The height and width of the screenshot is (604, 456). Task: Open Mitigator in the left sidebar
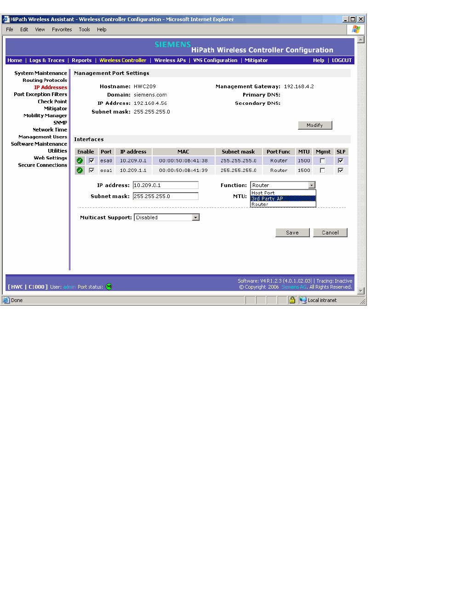pos(56,108)
